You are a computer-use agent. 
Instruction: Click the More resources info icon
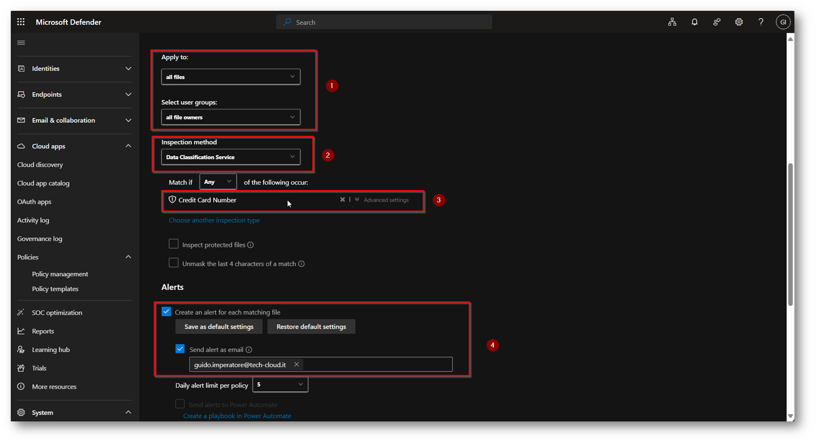tap(21, 386)
